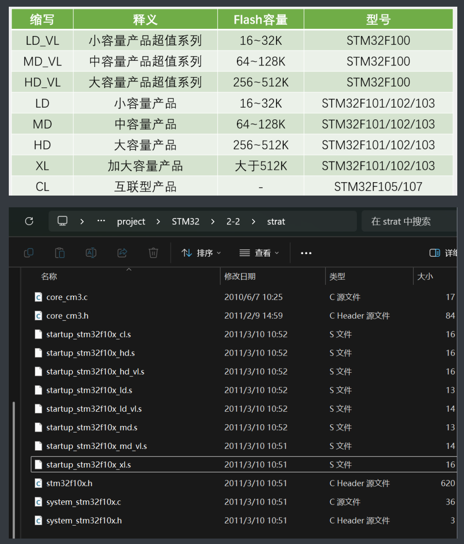This screenshot has height=544, width=464.
Task: Select file core_cm3.h
Action: (67, 316)
